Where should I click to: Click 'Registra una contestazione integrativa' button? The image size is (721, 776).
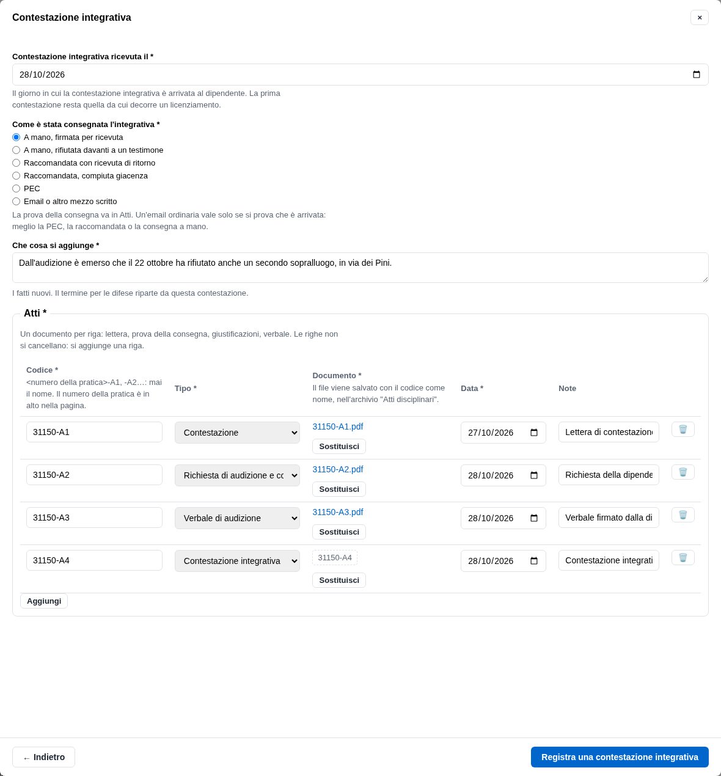[x=620, y=757]
